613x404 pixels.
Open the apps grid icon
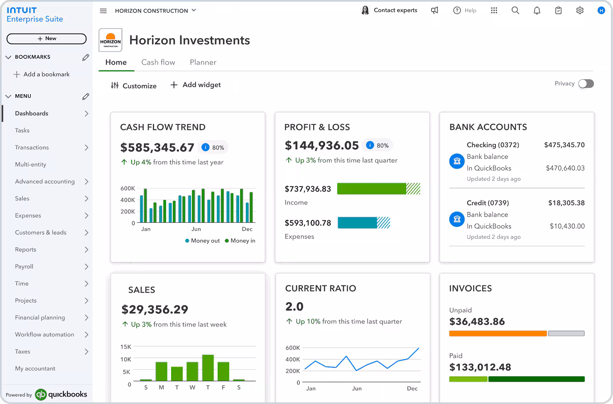[494, 11]
